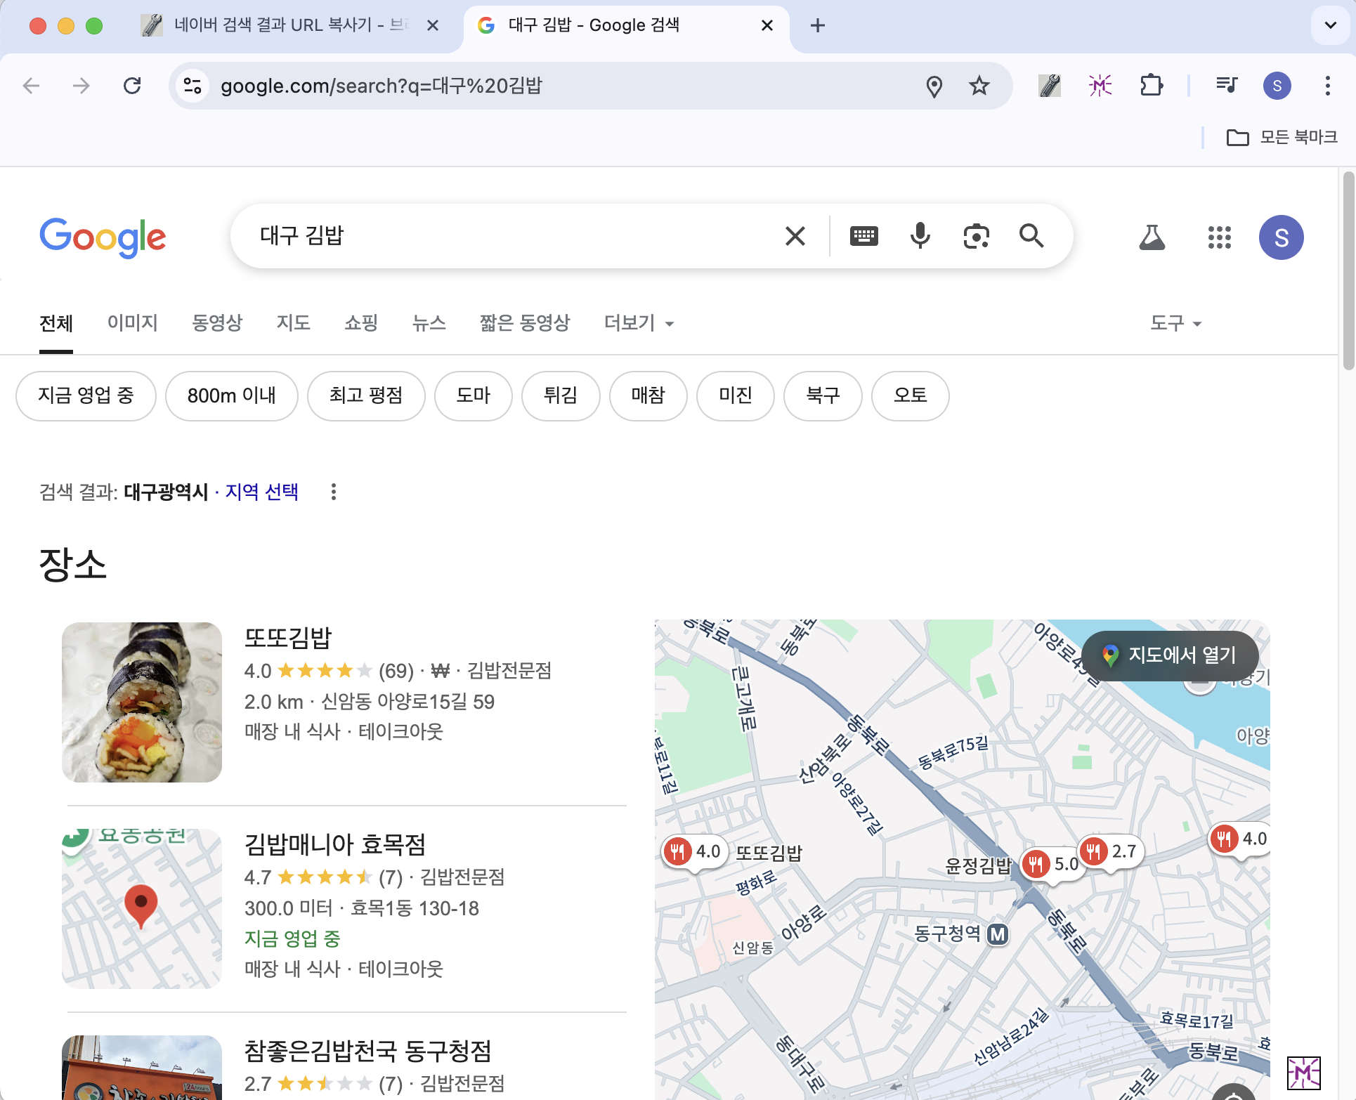
Task: Search by image with Lens icon
Action: (x=976, y=236)
